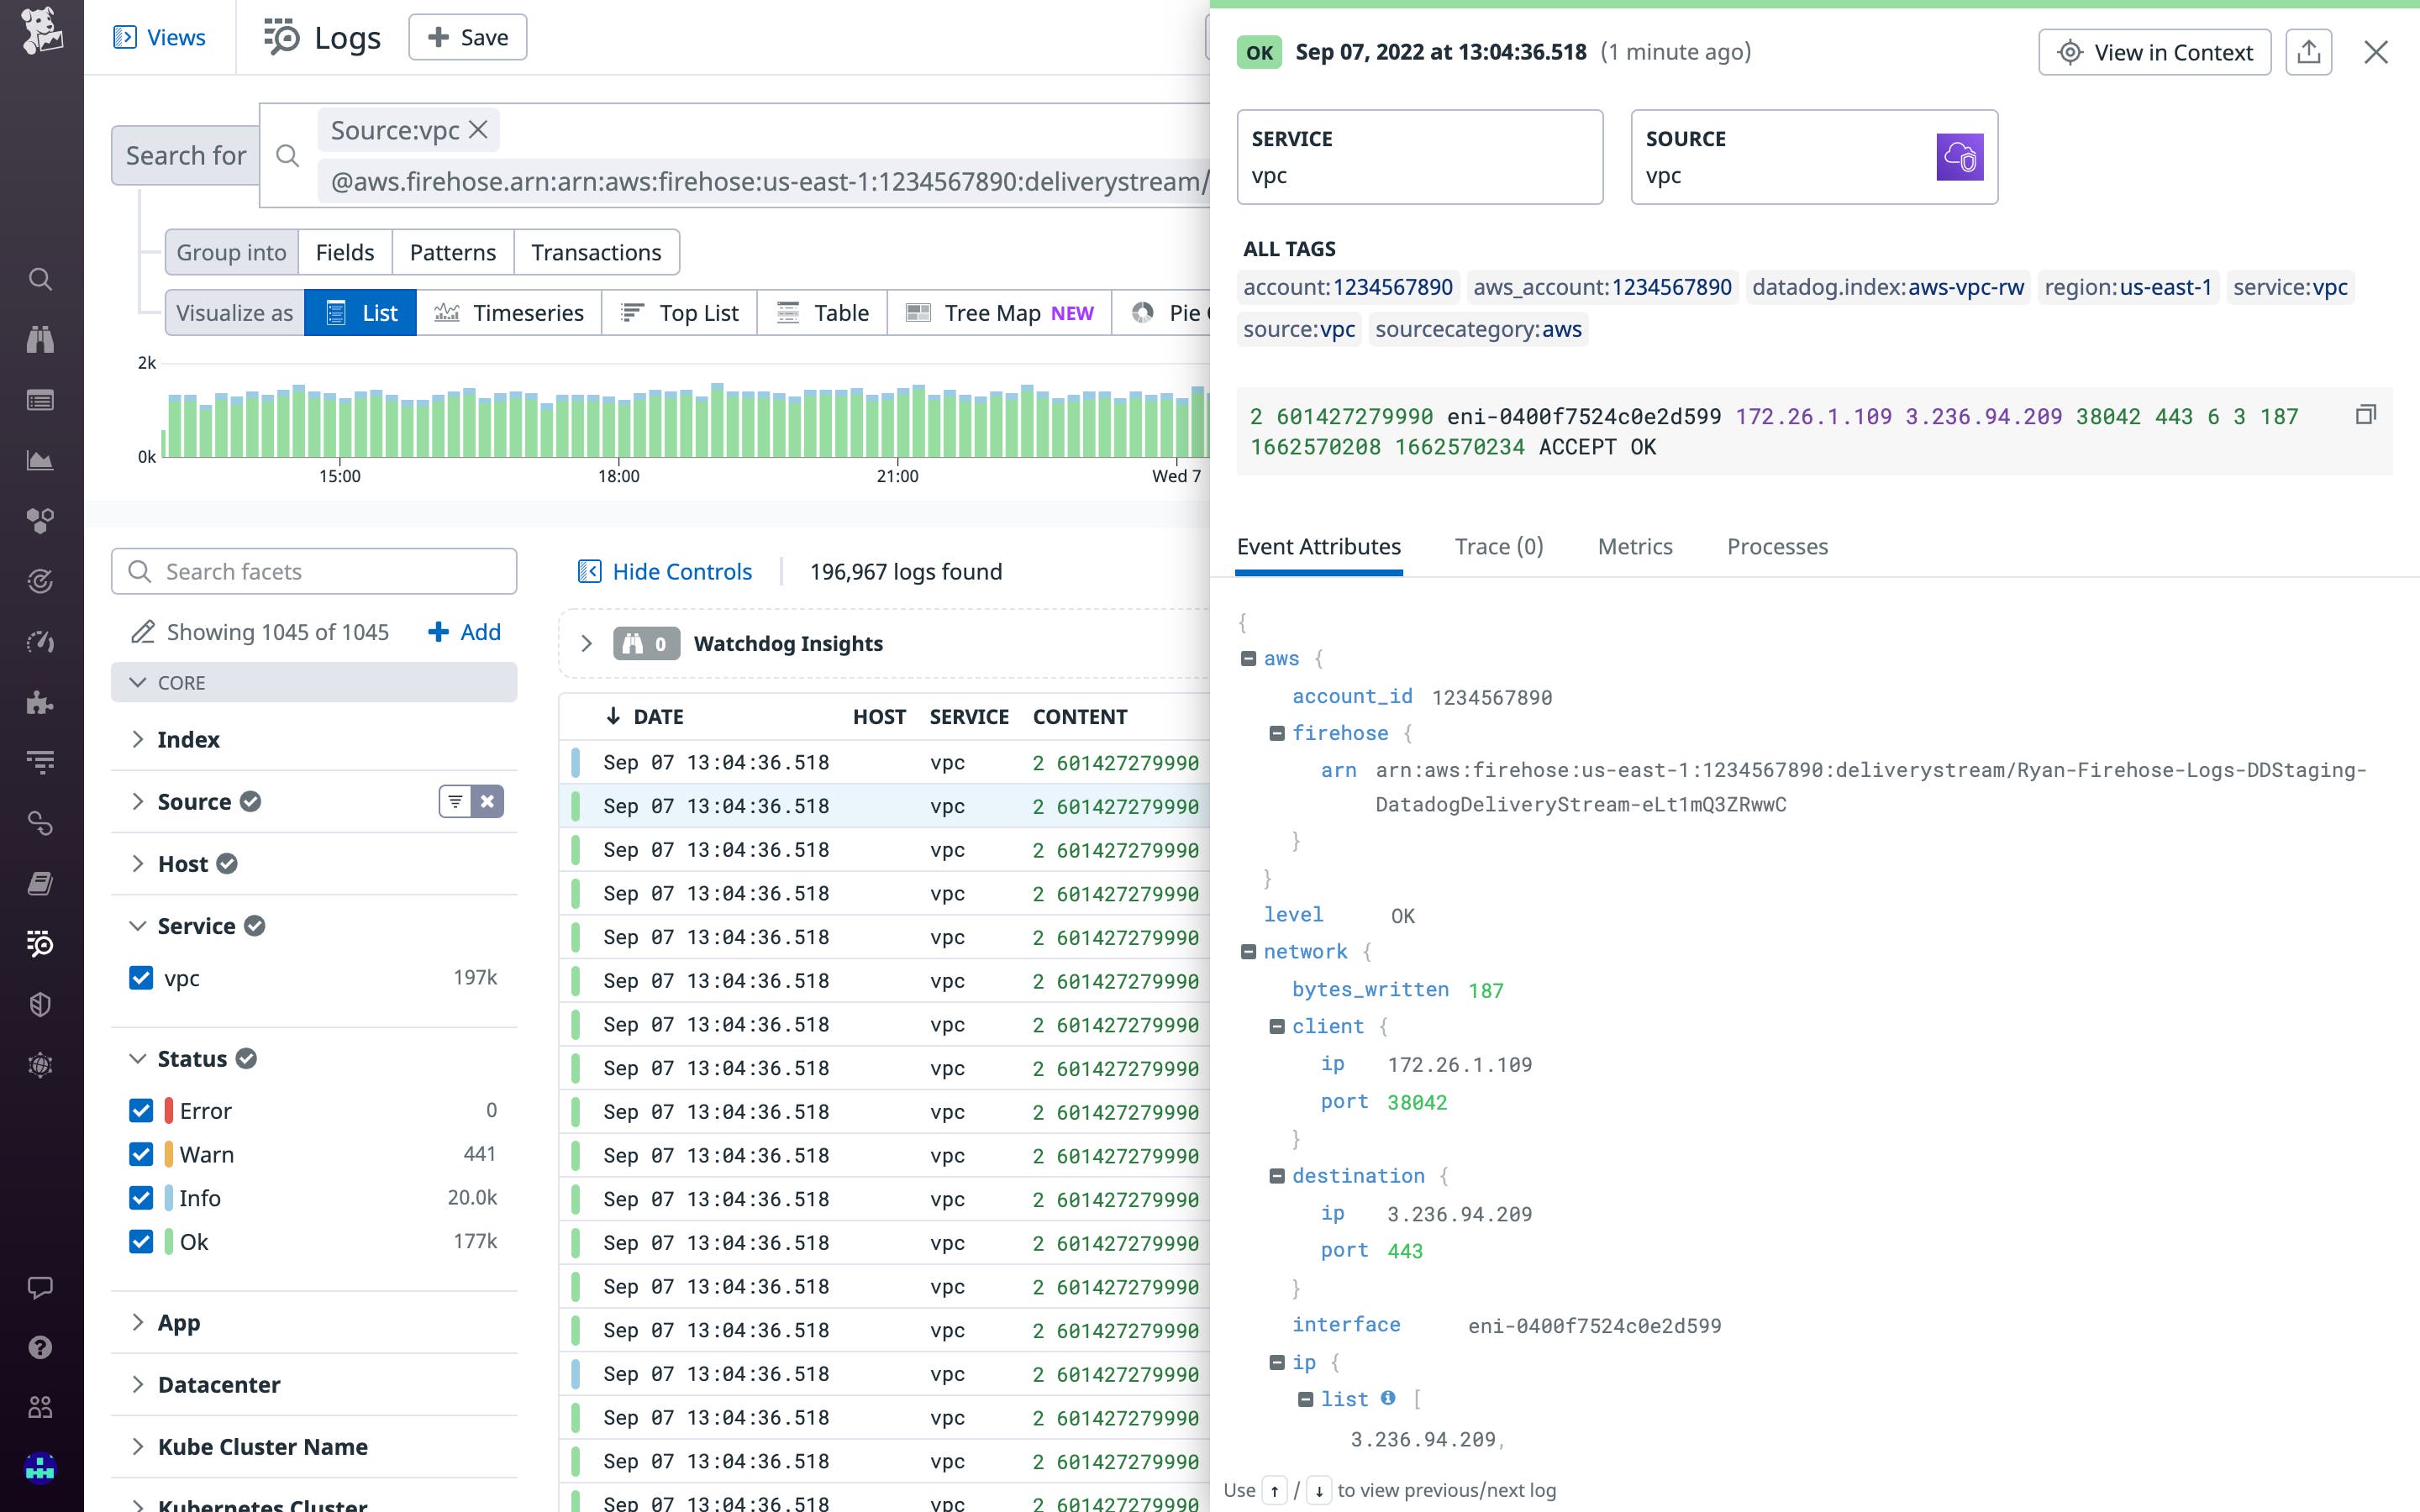Disable the Warn status filter

tap(140, 1154)
